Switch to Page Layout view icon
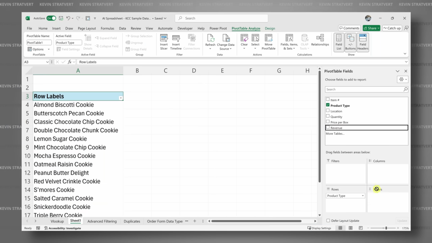Viewport: 432px width, 243px height. click(x=351, y=228)
